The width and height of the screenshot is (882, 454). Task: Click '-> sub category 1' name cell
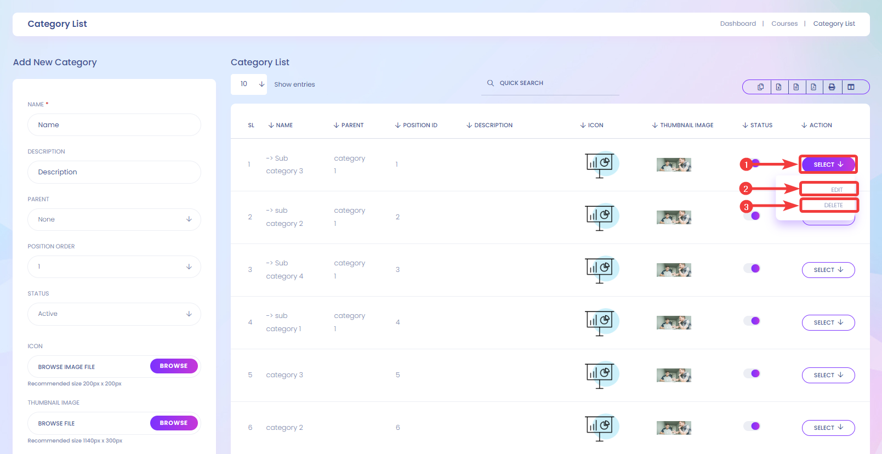[x=283, y=322]
